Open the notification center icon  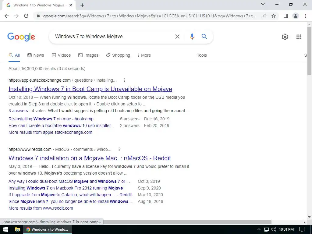[302, 229]
